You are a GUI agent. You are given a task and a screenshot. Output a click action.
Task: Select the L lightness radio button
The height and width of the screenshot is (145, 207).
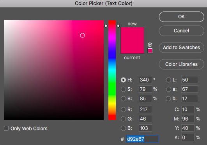click(168, 80)
